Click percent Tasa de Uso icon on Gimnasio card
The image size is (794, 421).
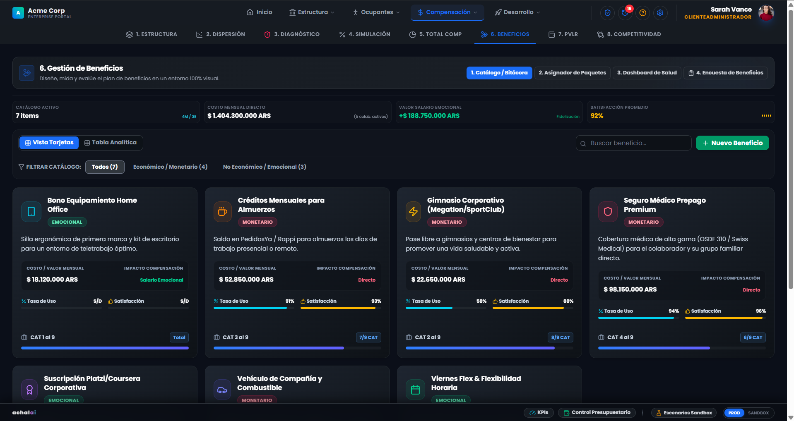coord(408,301)
